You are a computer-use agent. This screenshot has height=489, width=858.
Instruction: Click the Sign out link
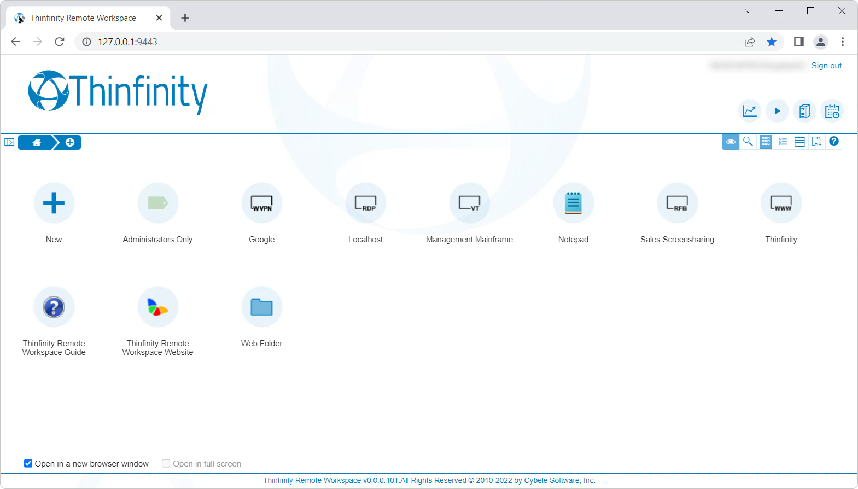coord(826,66)
